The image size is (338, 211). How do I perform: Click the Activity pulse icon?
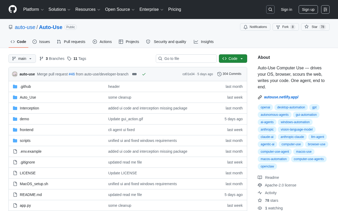[260, 193]
